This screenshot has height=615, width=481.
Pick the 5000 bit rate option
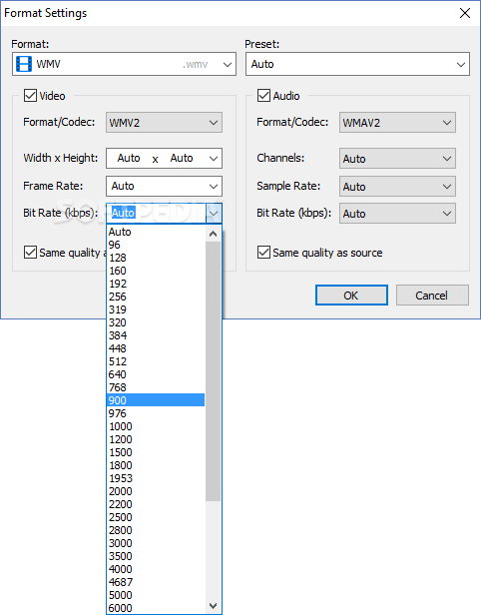[x=156, y=595]
